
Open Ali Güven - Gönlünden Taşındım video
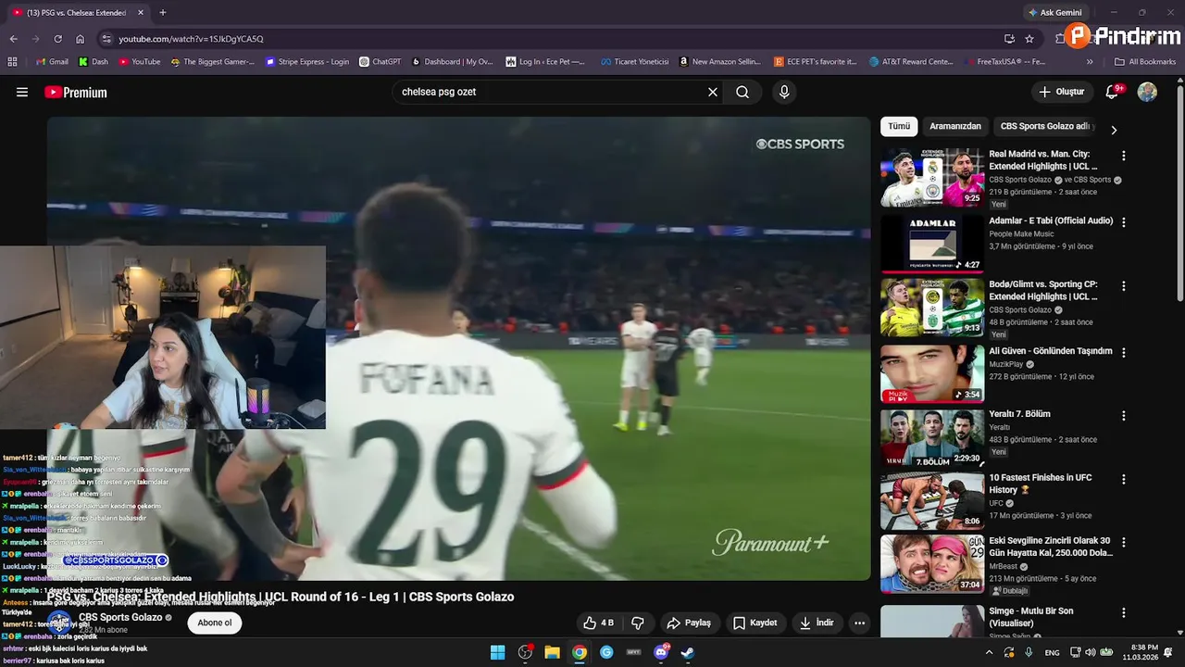1051,351
